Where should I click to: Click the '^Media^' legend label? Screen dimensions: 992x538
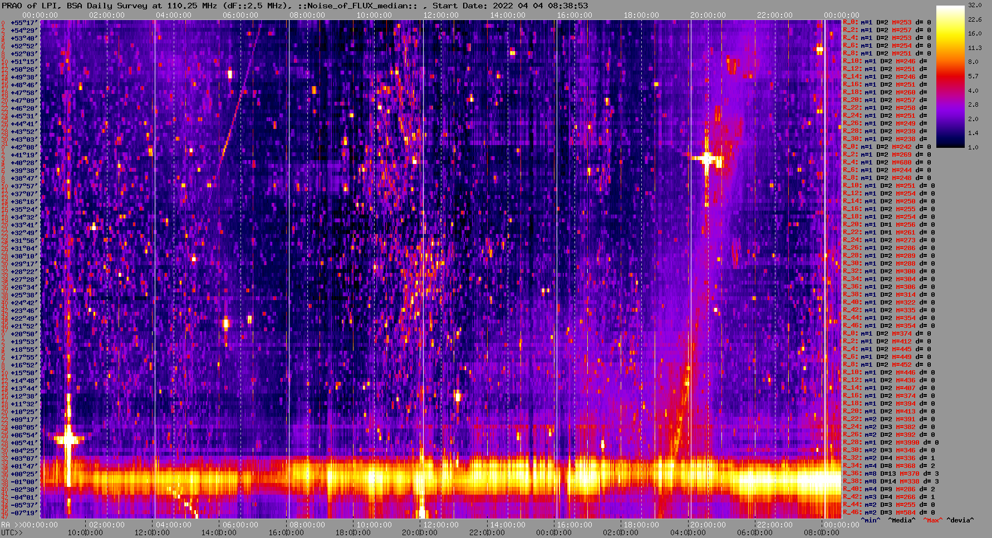pyautogui.click(x=902, y=520)
